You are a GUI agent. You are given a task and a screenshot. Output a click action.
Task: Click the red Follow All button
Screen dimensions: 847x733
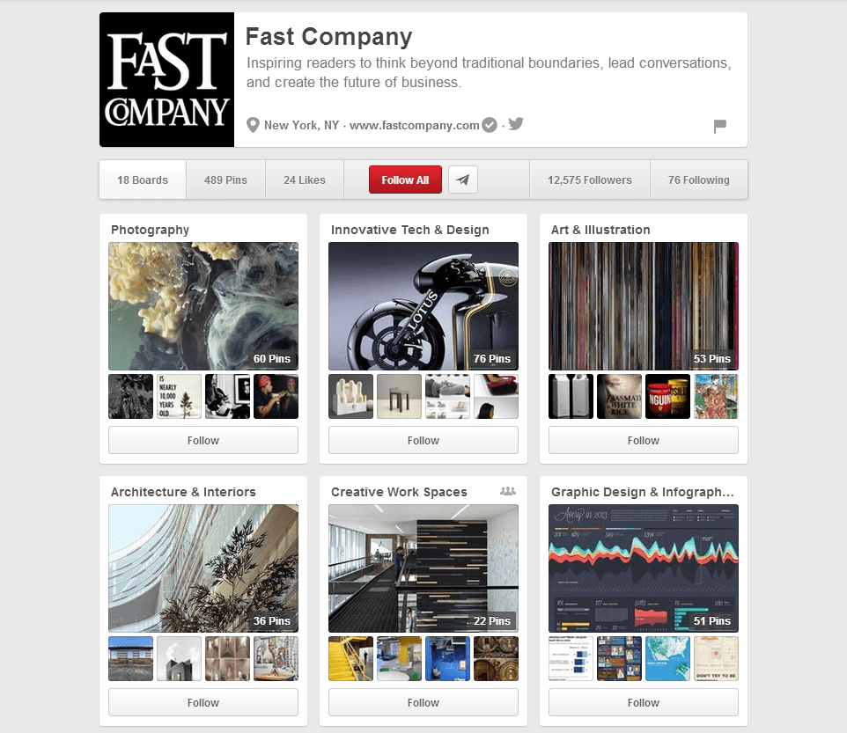[405, 180]
